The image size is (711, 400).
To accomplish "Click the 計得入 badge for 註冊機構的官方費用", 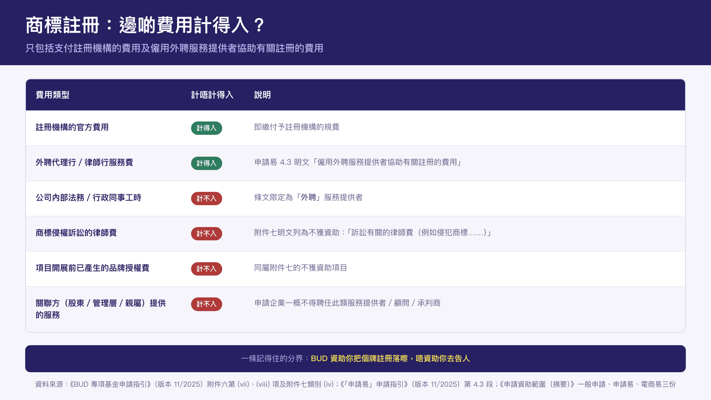I will (x=207, y=128).
